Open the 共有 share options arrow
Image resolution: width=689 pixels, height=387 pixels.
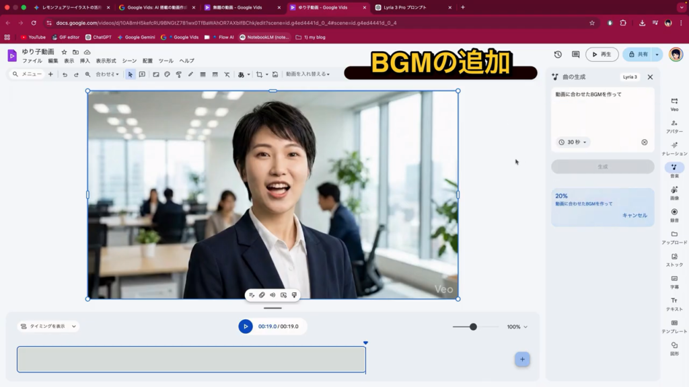[657, 54]
